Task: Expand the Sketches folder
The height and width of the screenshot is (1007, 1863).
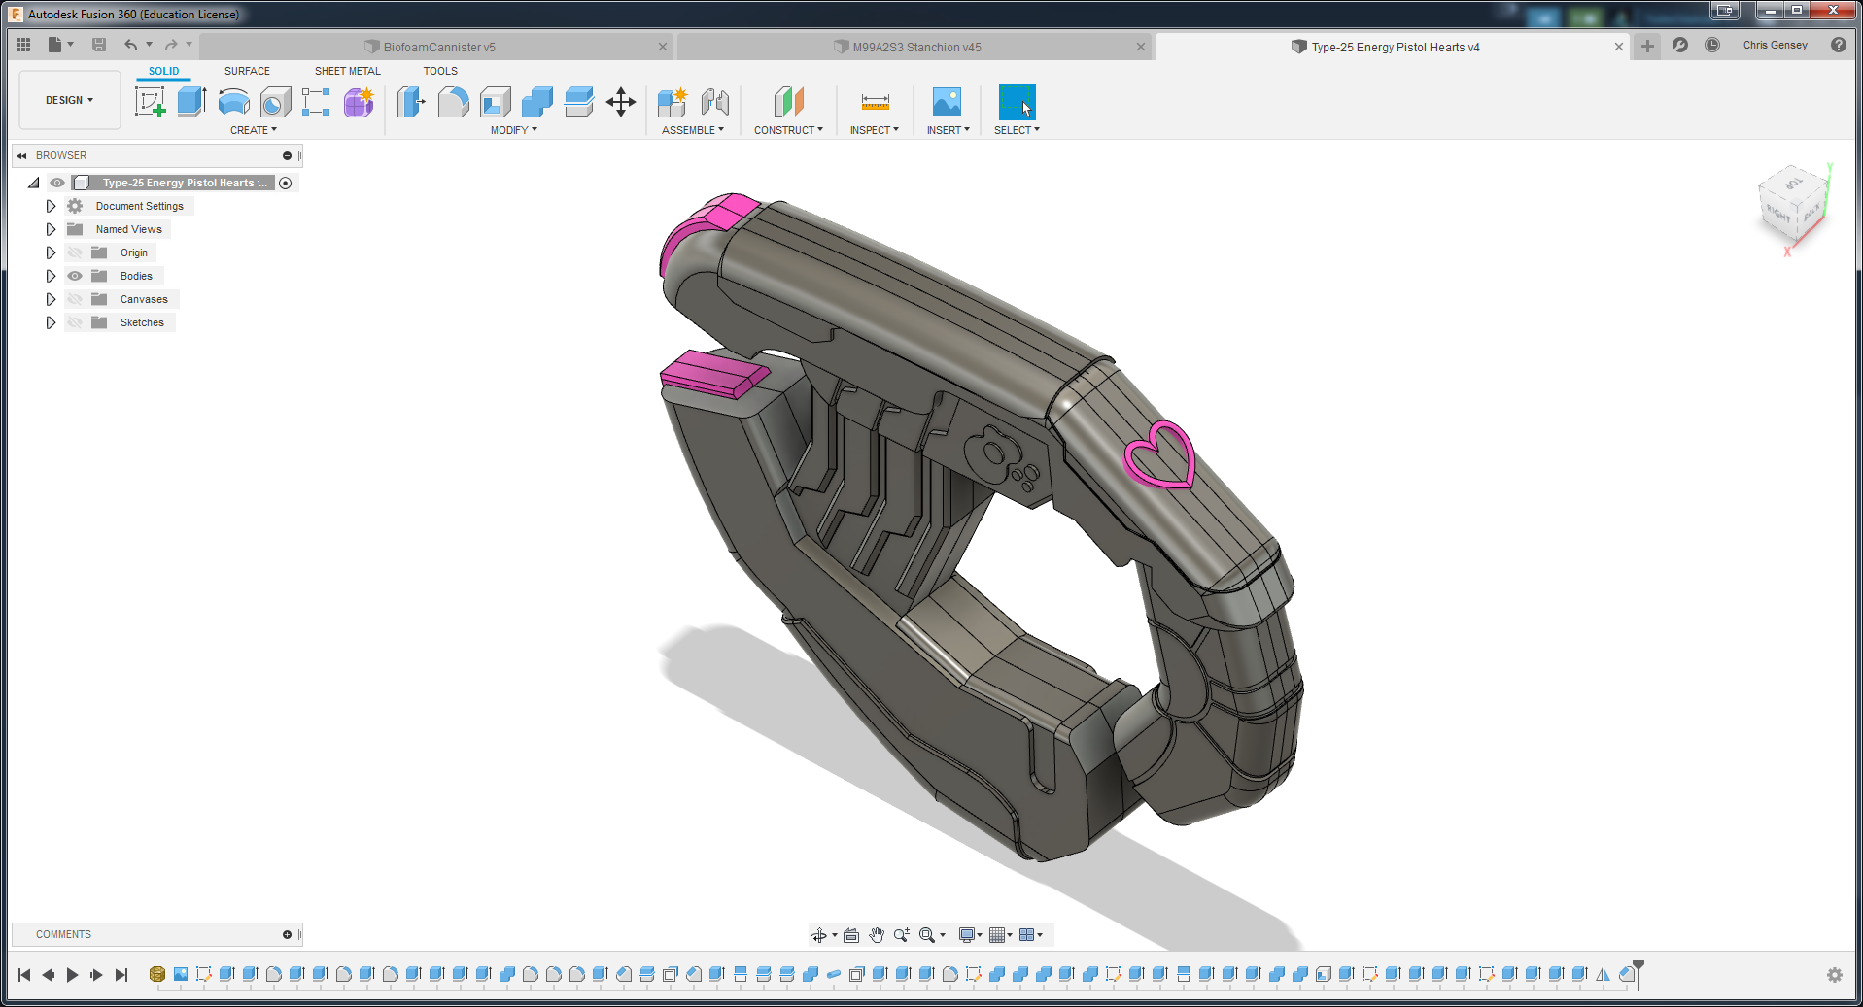Action: (x=51, y=322)
